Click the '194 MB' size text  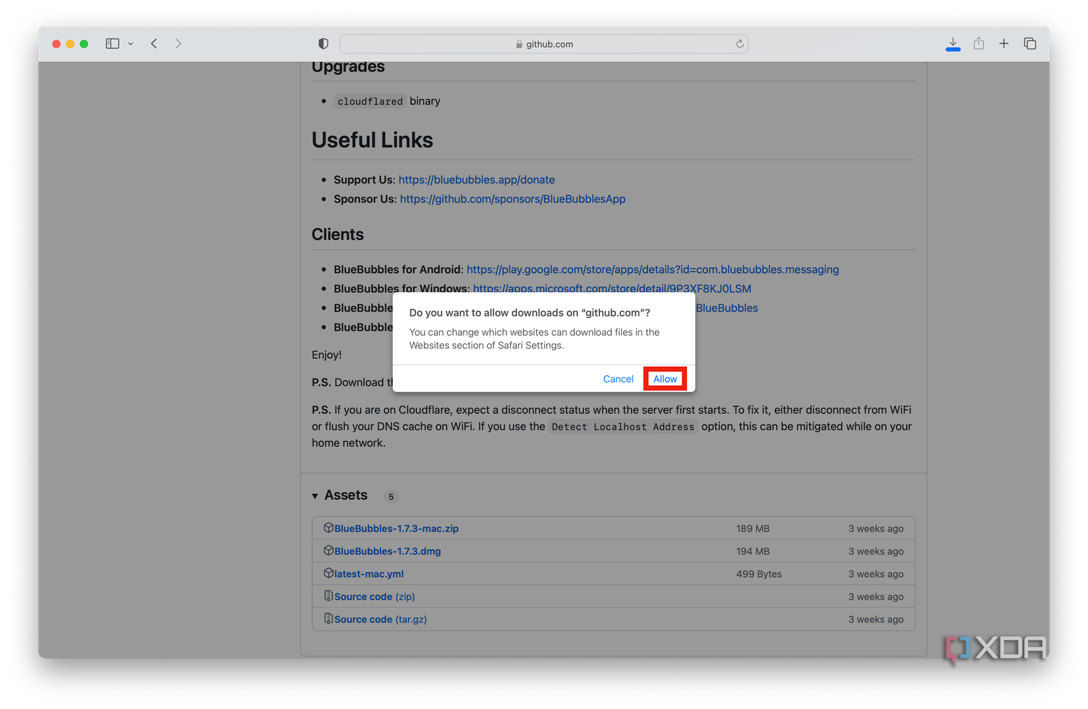[753, 551]
